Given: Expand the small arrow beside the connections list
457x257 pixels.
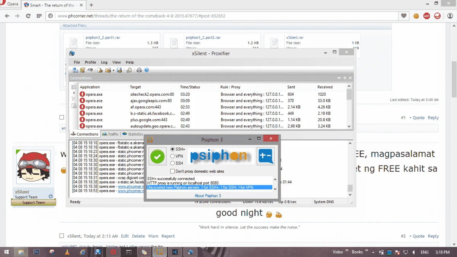Looking at the screenshot, I should click(x=74, y=93).
